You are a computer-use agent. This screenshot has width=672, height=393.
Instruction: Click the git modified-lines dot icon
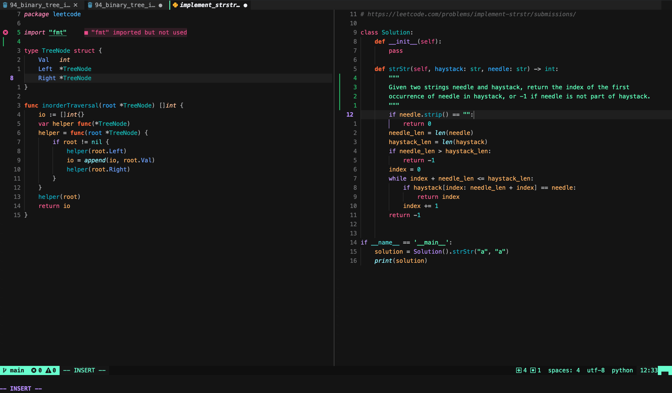click(x=533, y=370)
